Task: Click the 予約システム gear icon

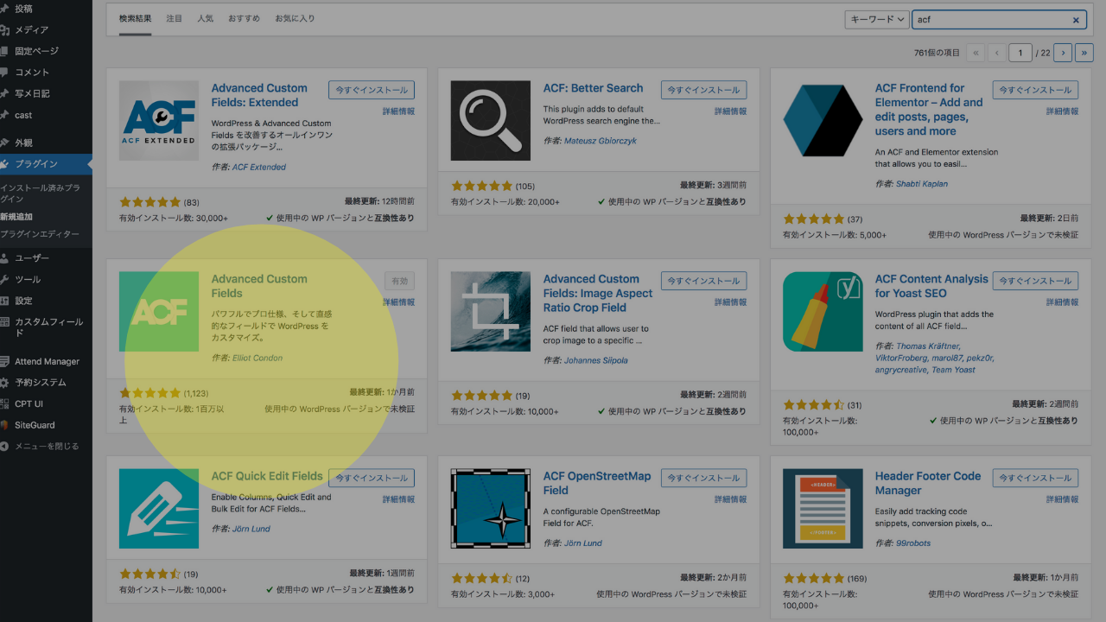Action: 4,383
